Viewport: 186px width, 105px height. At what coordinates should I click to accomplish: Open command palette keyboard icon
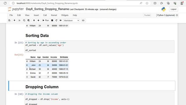tap(83, 20)
